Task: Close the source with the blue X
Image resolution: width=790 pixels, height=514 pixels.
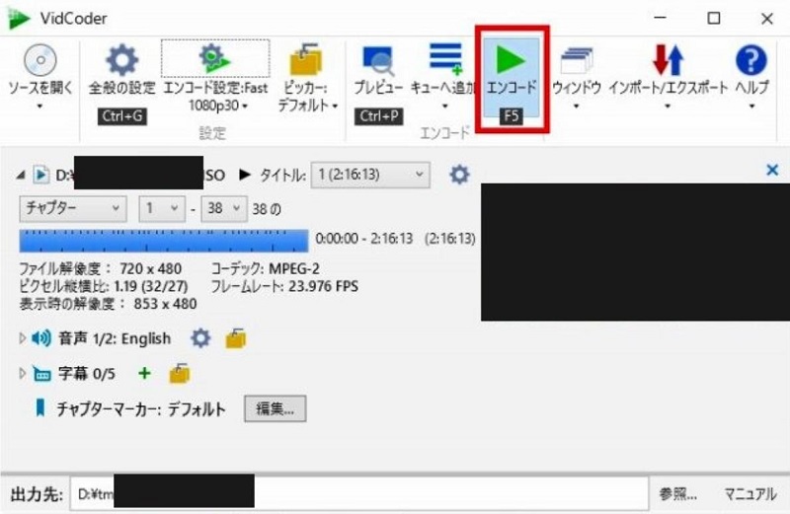Action: pyautogui.click(x=772, y=170)
